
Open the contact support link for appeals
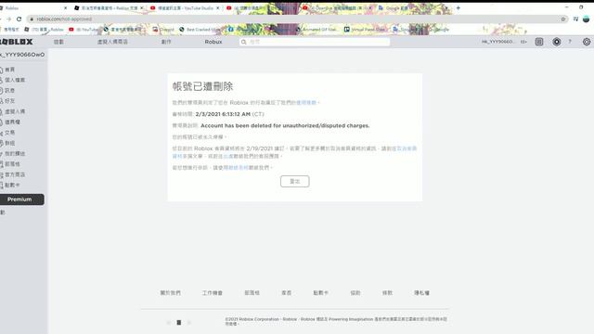click(x=236, y=167)
